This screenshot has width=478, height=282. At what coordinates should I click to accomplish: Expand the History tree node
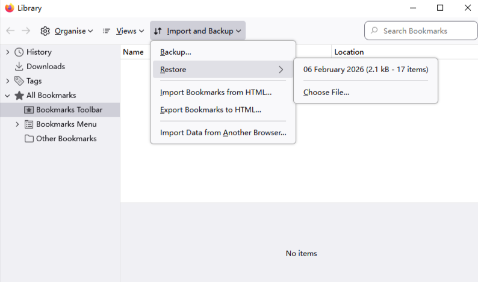coord(7,52)
